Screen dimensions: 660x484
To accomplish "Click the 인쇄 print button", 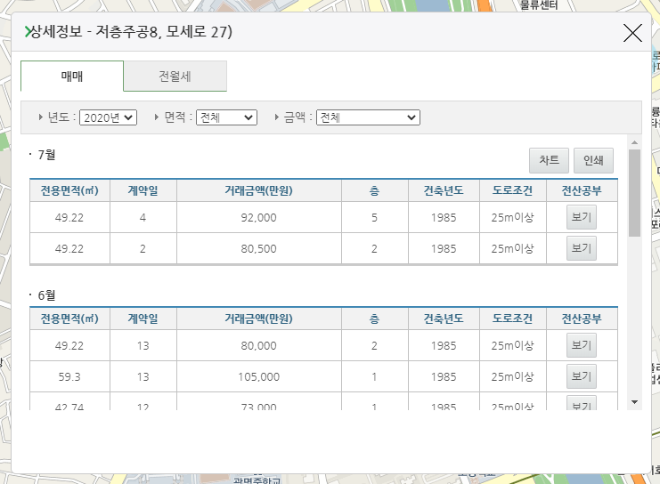I will coord(593,160).
